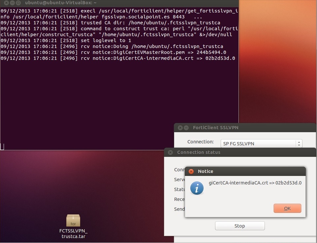The width and height of the screenshot is (317, 243).
Task: Close the terminal window
Action: tap(6, 3)
